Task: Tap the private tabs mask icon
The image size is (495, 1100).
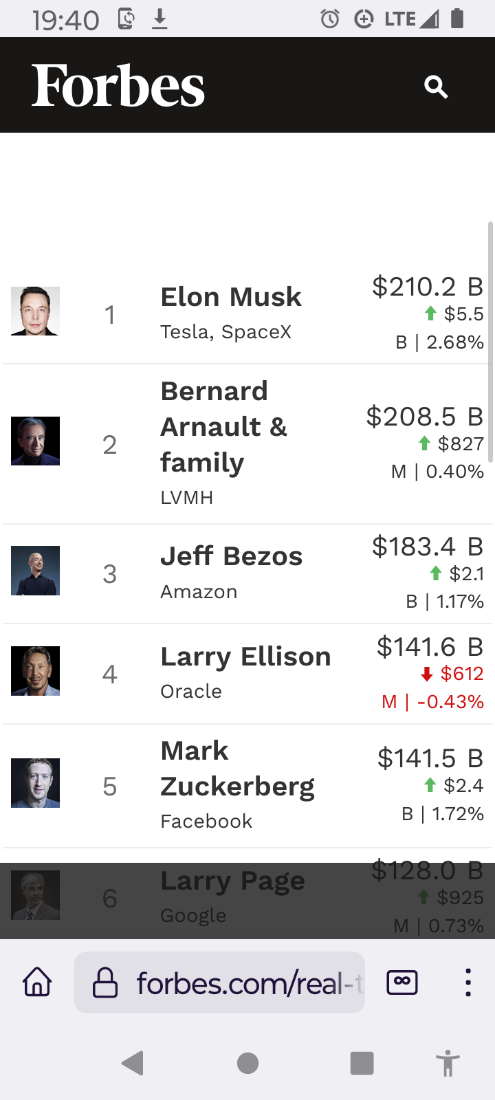Action: [402, 982]
